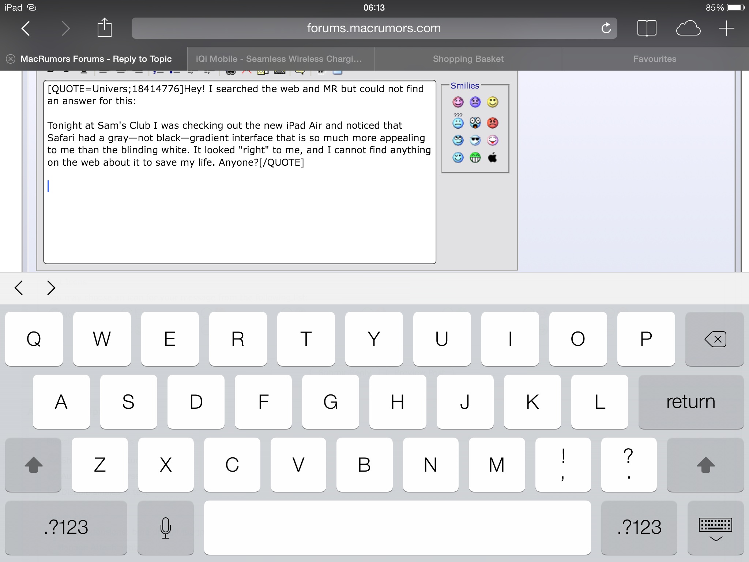Tap the I key
Viewport: 749px width, 562px height.
[510, 339]
